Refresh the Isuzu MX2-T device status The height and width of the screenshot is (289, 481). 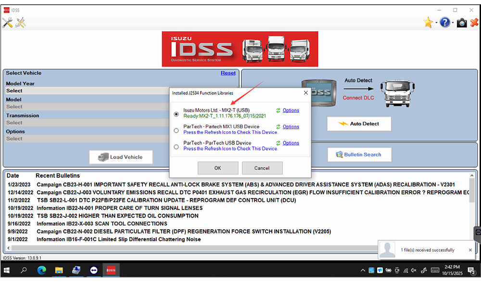(x=278, y=110)
